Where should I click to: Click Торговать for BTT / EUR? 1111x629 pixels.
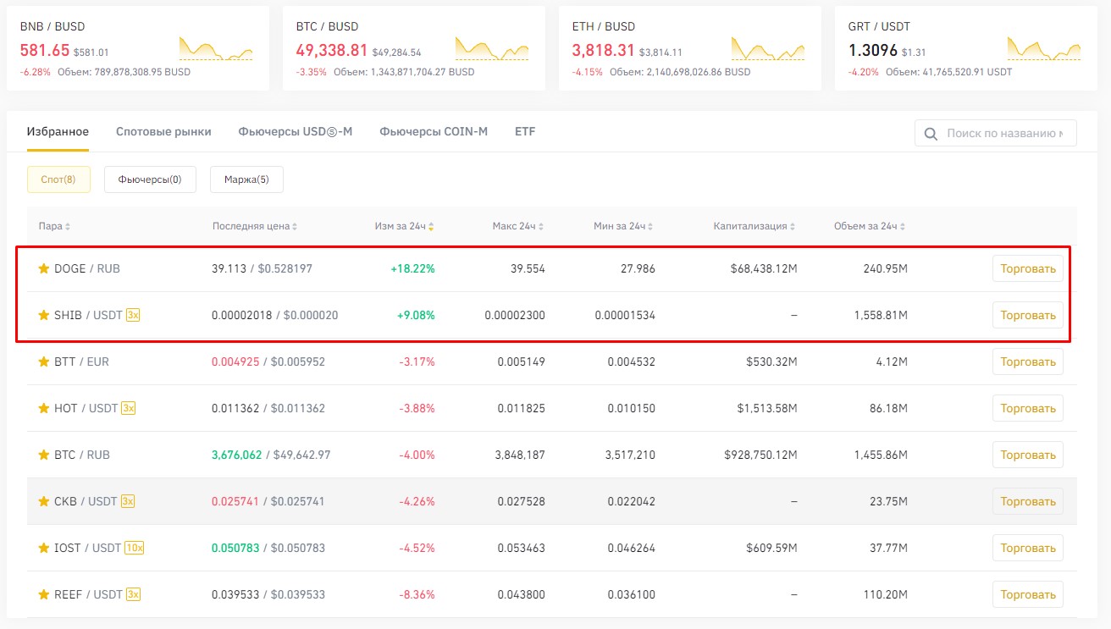[x=1028, y=361]
